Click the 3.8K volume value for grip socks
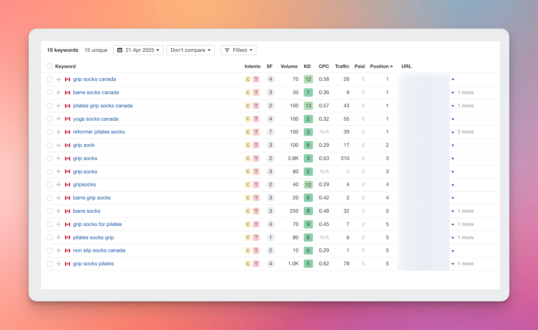 pos(293,158)
